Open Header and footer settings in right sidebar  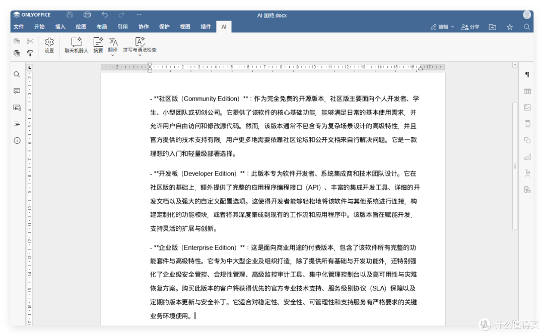click(527, 124)
